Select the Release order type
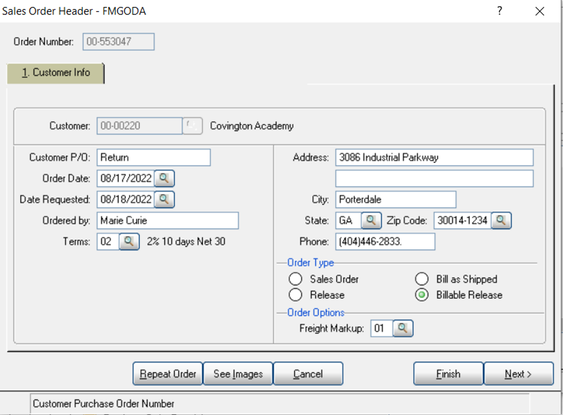Screen dimensions: 563x415 [295, 295]
